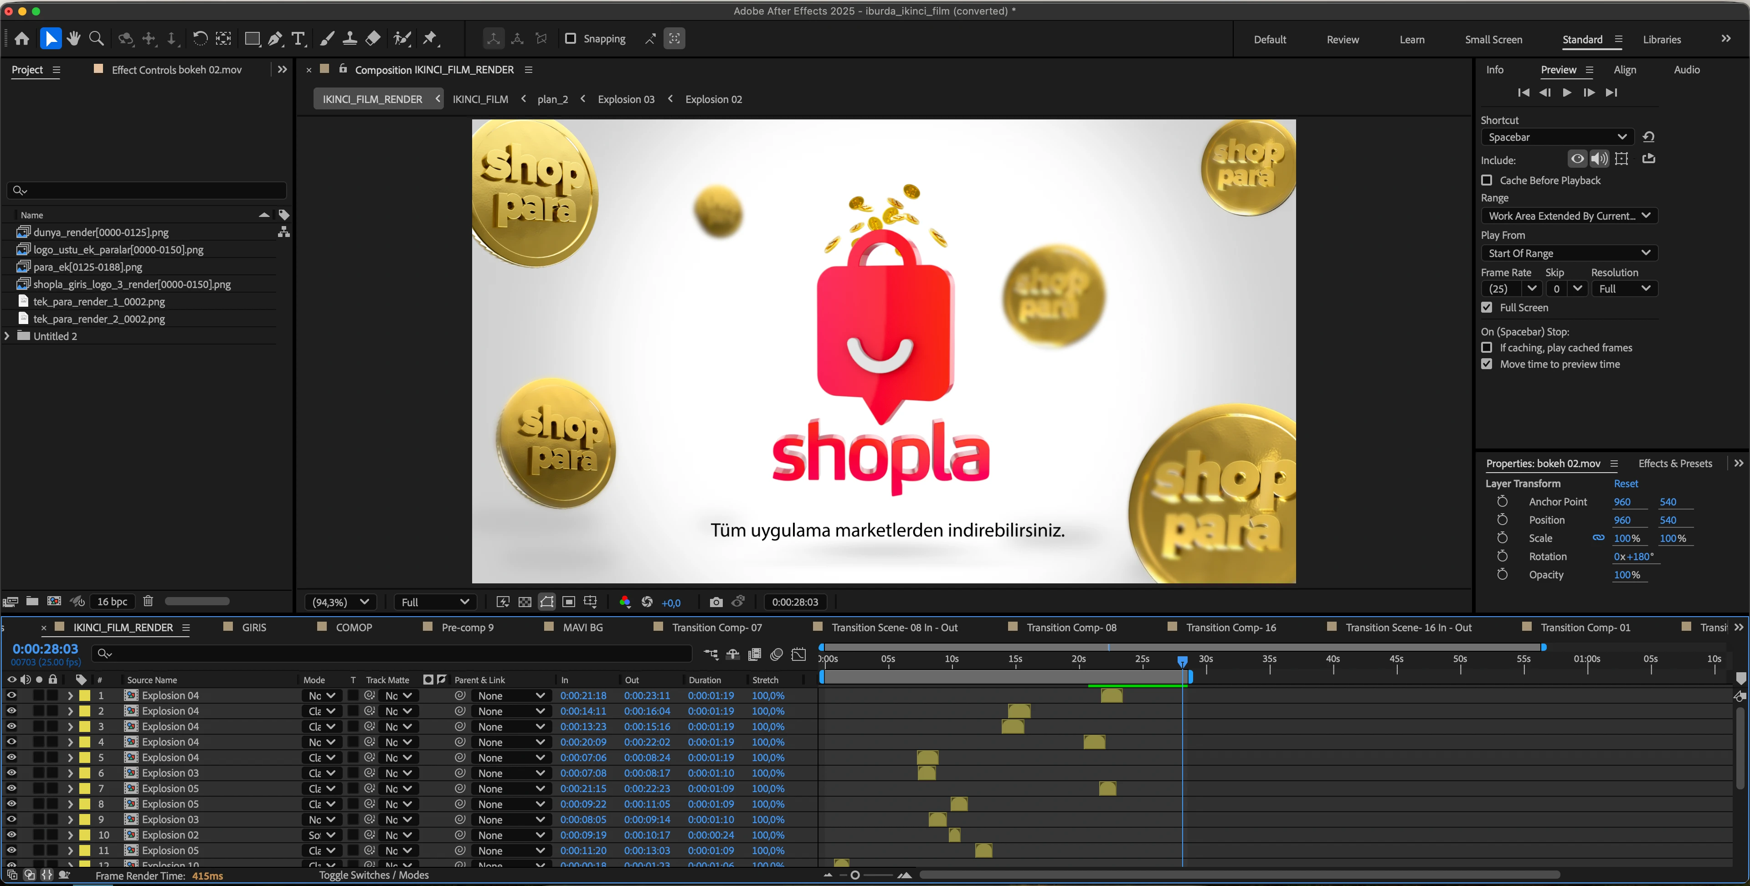
Task: Uncheck Full Screen preview option
Action: (x=1487, y=308)
